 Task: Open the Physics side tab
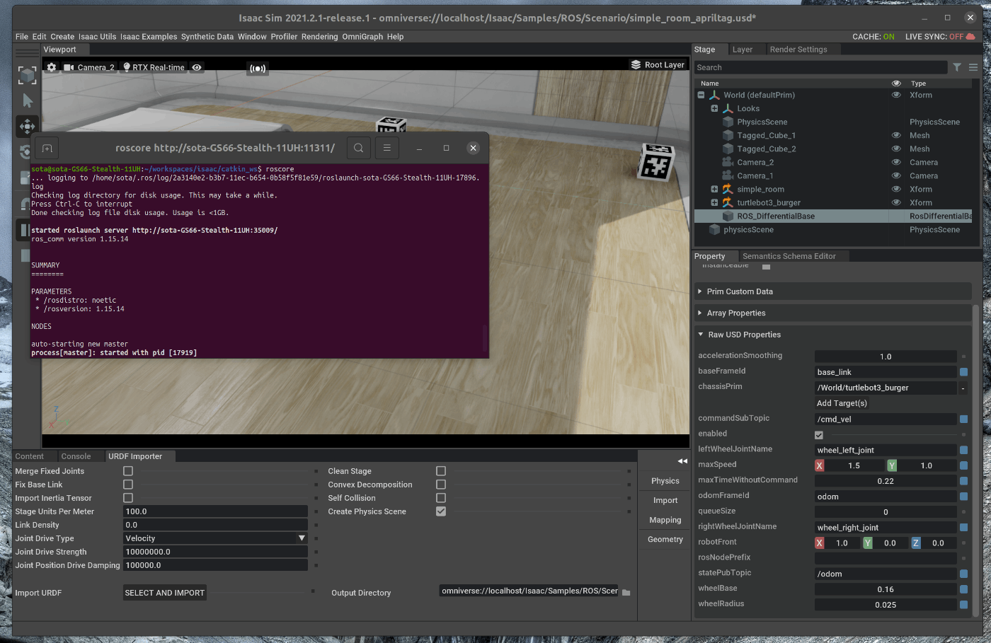665,481
